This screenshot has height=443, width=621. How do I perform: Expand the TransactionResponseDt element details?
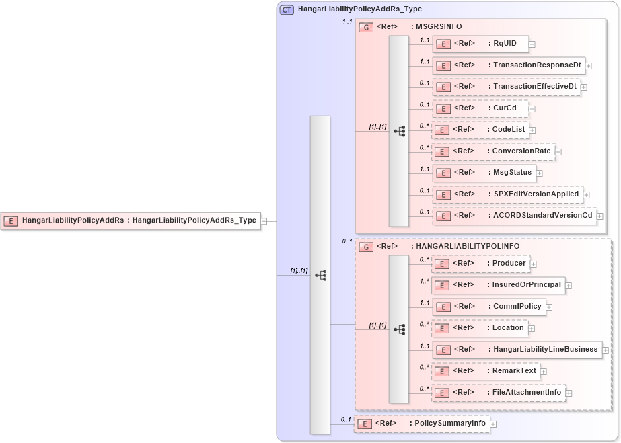(x=589, y=65)
